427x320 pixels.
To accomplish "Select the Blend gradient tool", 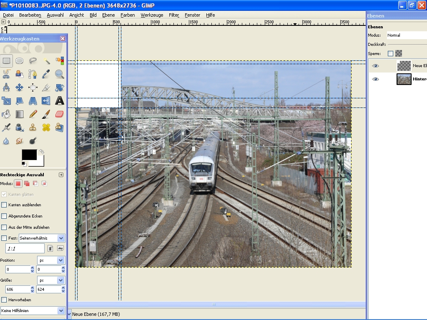I will pyautogui.click(x=19, y=114).
